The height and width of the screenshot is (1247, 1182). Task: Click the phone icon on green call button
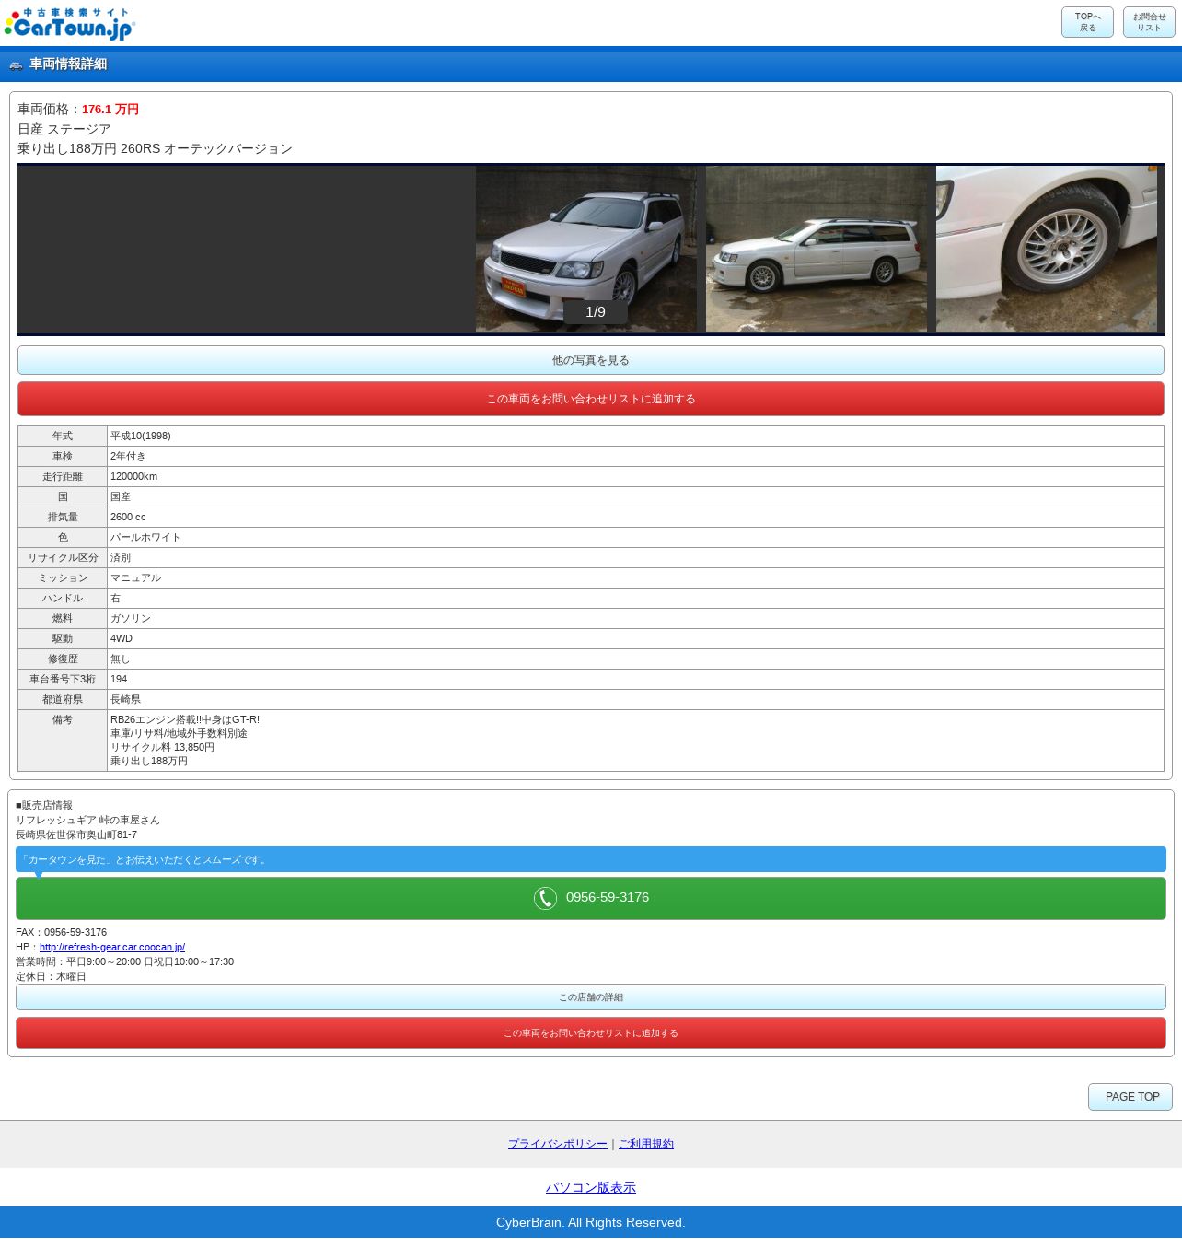coord(545,898)
